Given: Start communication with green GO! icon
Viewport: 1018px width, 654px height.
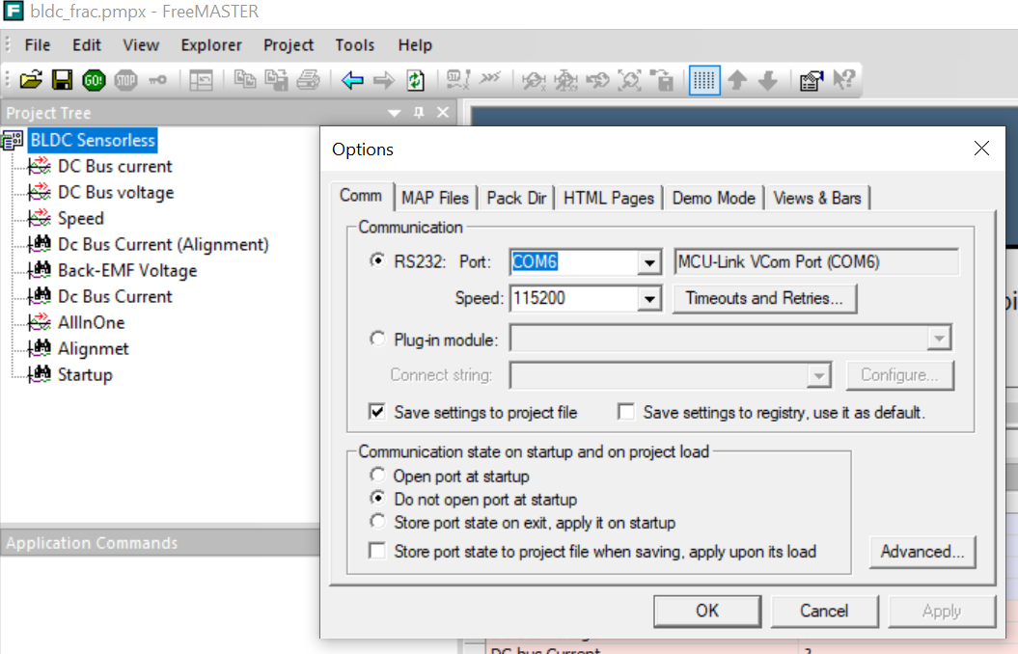Looking at the screenshot, I should pyautogui.click(x=95, y=80).
